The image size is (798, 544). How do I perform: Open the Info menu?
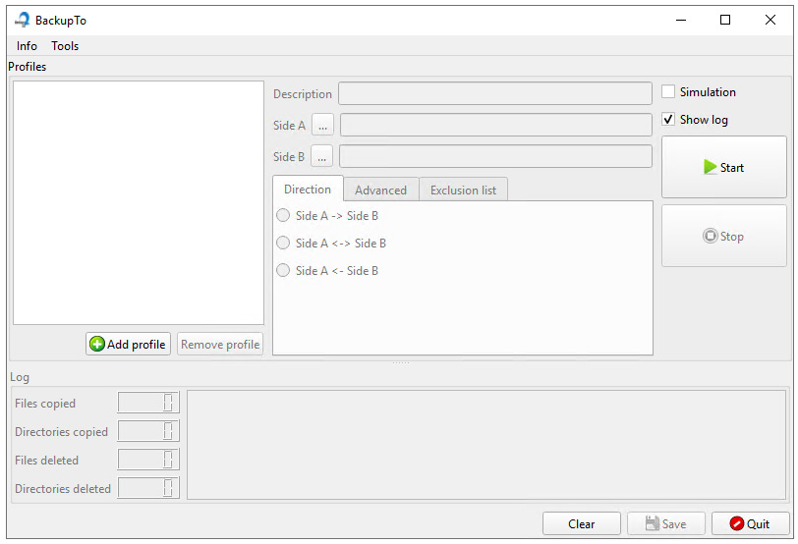tap(27, 46)
